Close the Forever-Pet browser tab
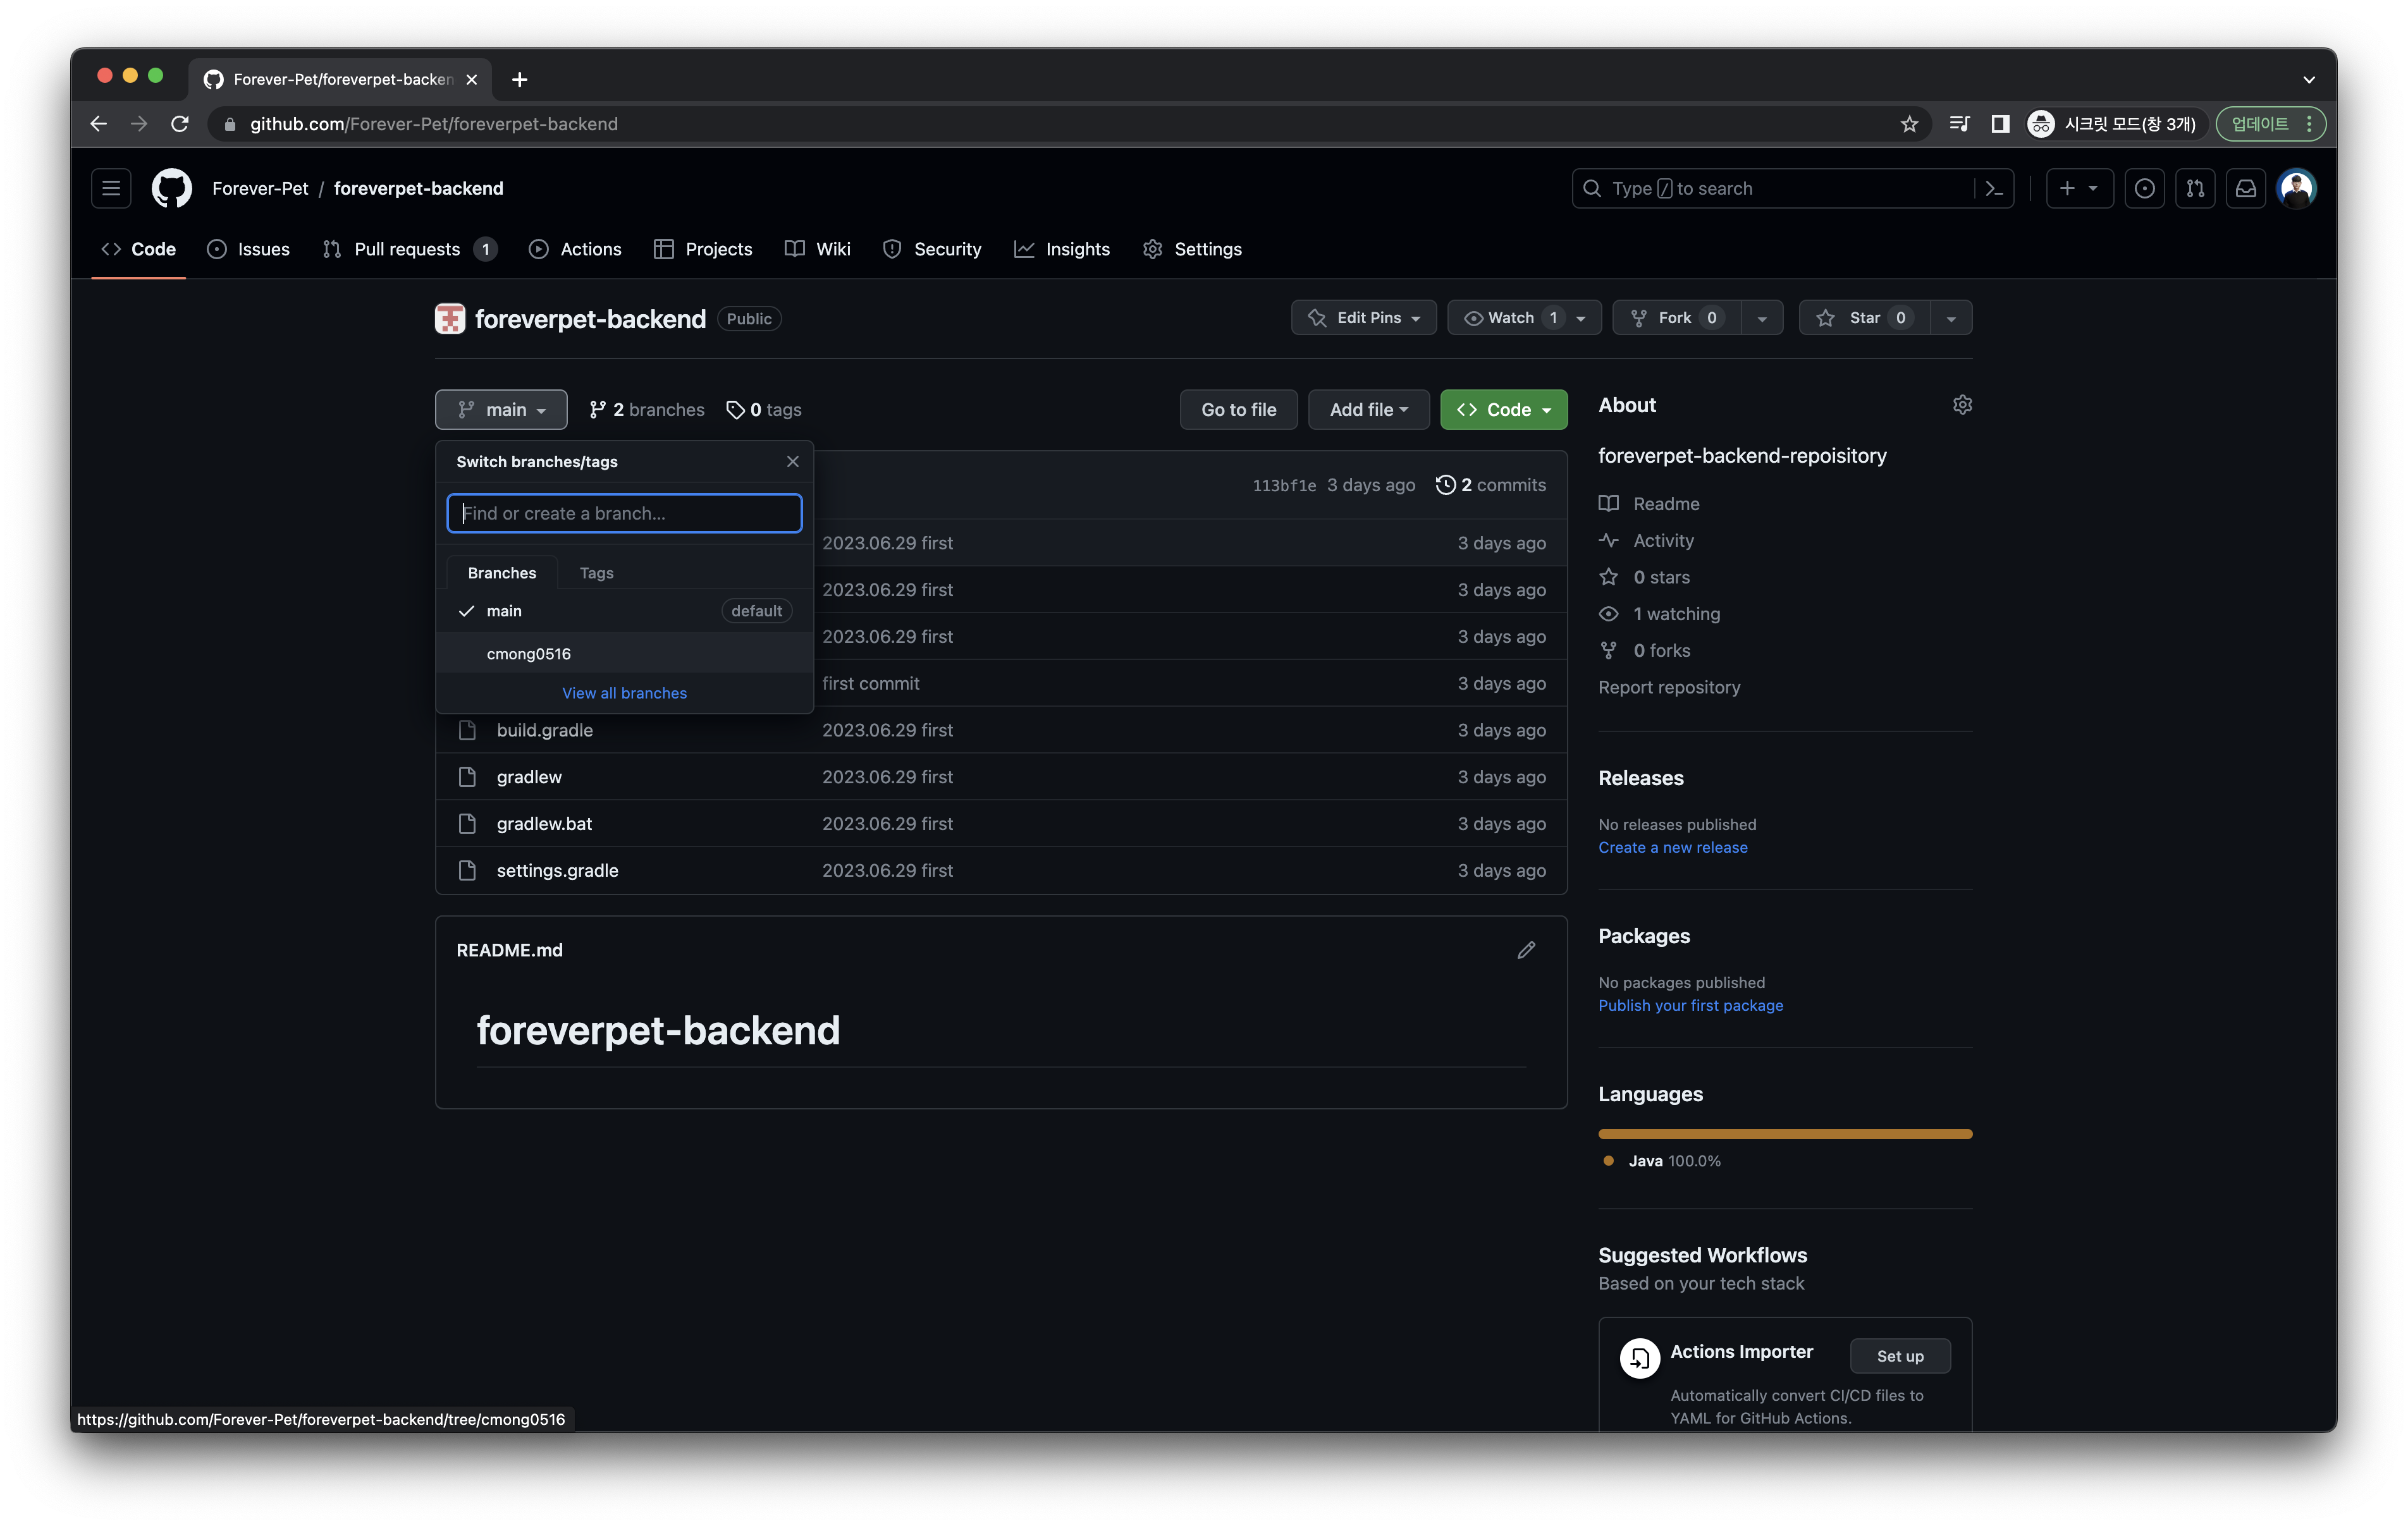This screenshot has width=2408, height=1526. 471,79
